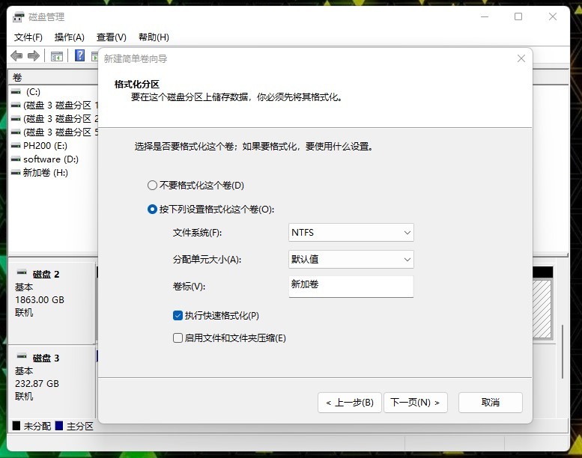Select the 磁盘 3 磁盘分区 2 row

(53, 119)
